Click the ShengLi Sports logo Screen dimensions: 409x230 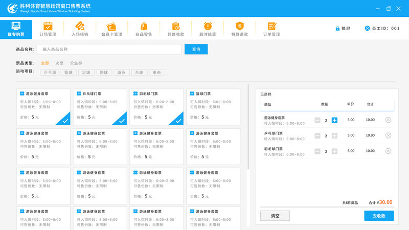[12, 8]
